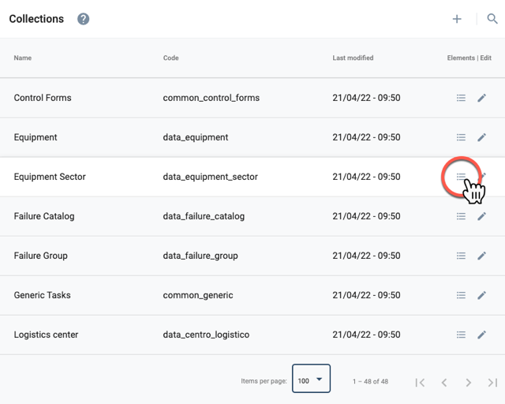
Task: Sort by the Name column header
Action: [23, 58]
